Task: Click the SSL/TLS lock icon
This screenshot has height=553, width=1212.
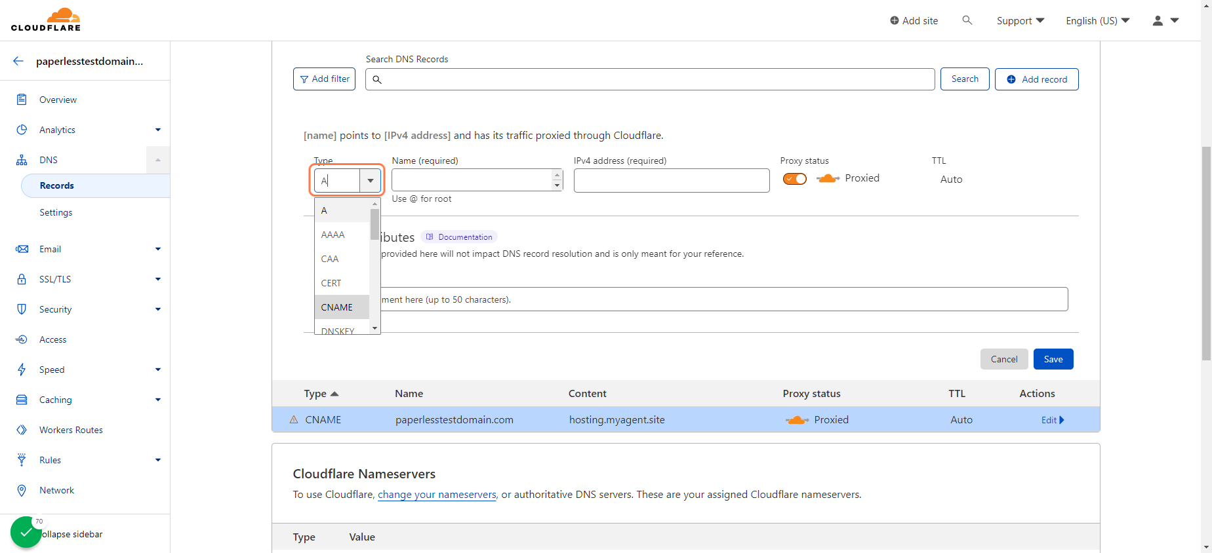Action: click(22, 279)
